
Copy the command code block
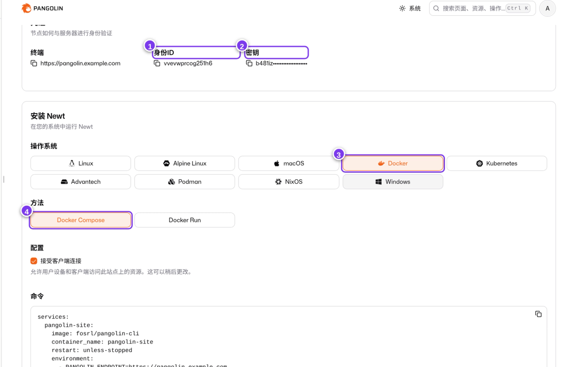point(538,314)
